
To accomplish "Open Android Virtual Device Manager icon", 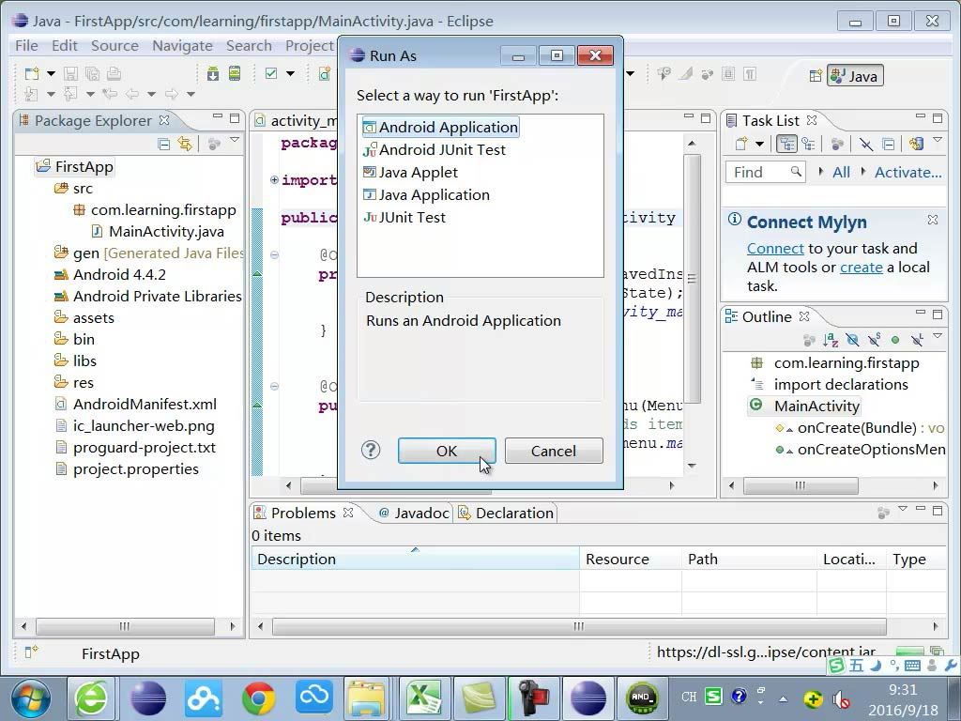I will pyautogui.click(x=234, y=73).
